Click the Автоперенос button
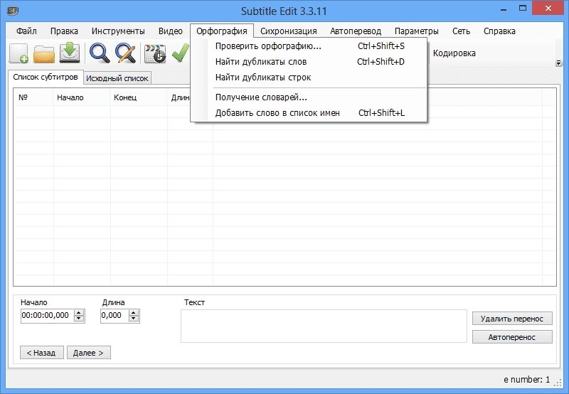Viewport: 569px width, 394px height. pos(512,337)
